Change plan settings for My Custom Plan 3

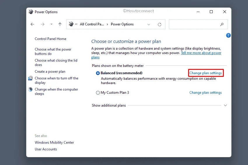point(206,93)
